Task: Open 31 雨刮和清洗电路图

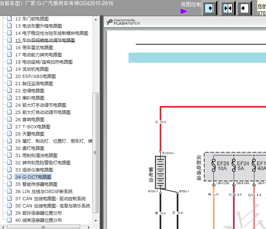Action: tap(36, 155)
